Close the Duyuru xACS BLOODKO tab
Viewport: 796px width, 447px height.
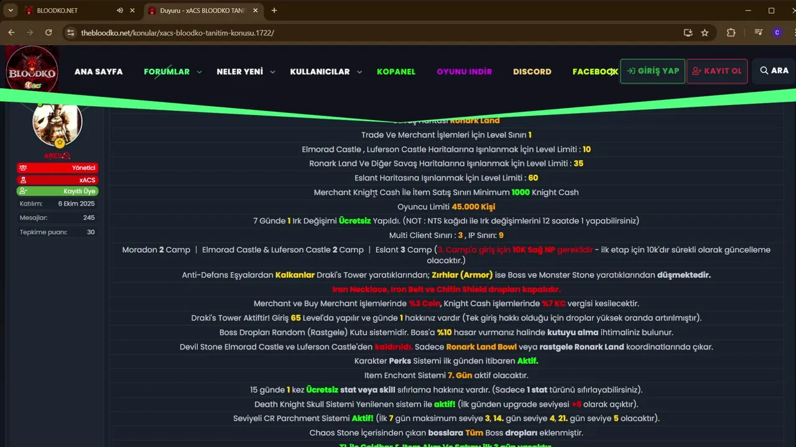pyautogui.click(x=256, y=11)
